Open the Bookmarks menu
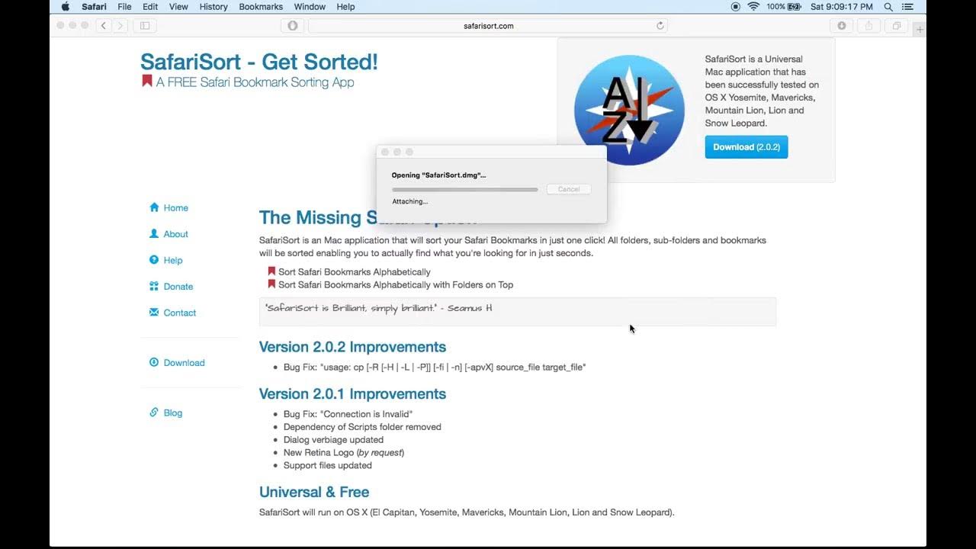Viewport: 976px width, 549px height. point(261,7)
